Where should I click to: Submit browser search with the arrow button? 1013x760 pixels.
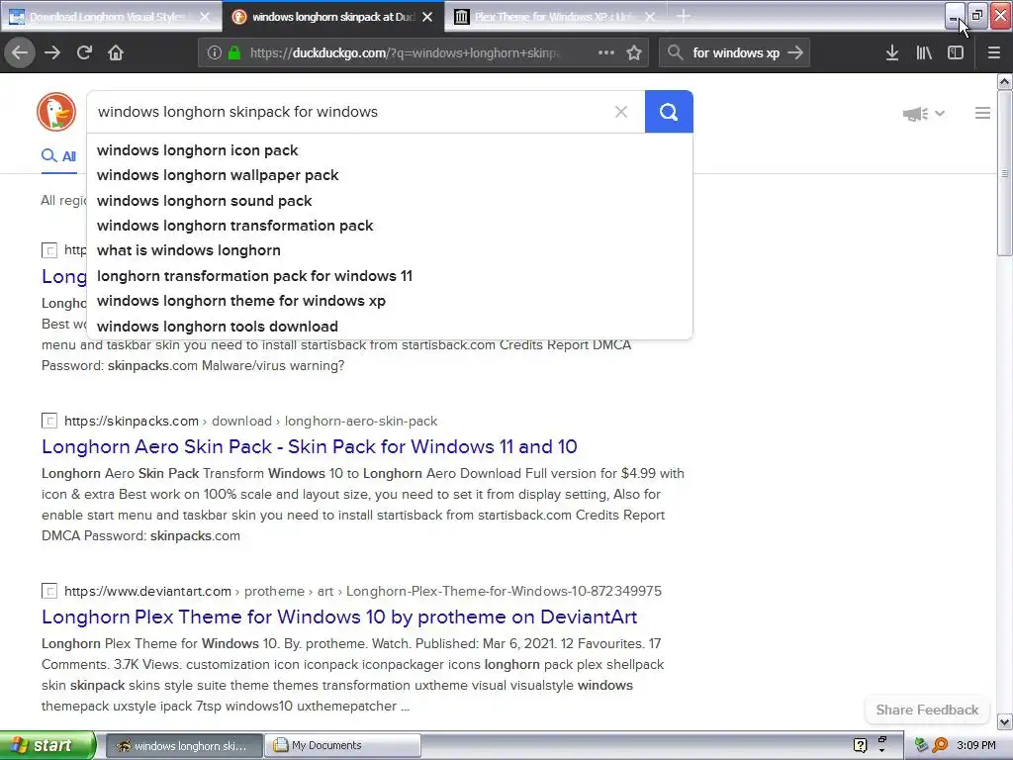point(796,52)
